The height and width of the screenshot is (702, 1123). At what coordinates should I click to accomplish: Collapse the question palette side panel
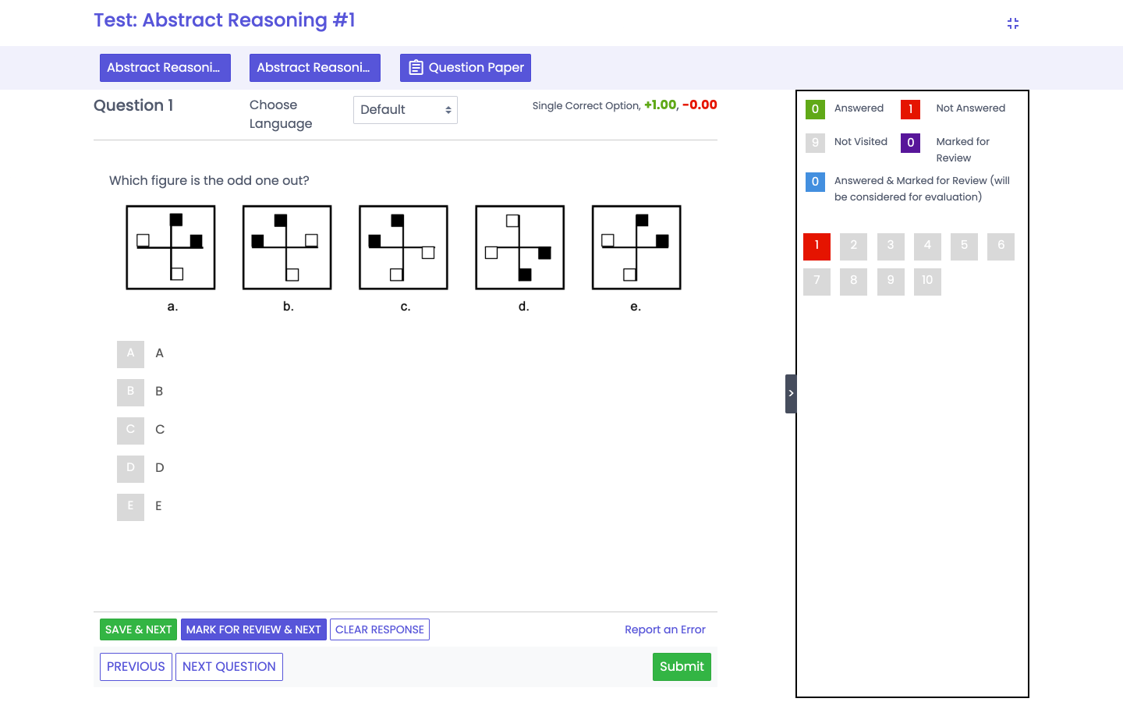(790, 393)
